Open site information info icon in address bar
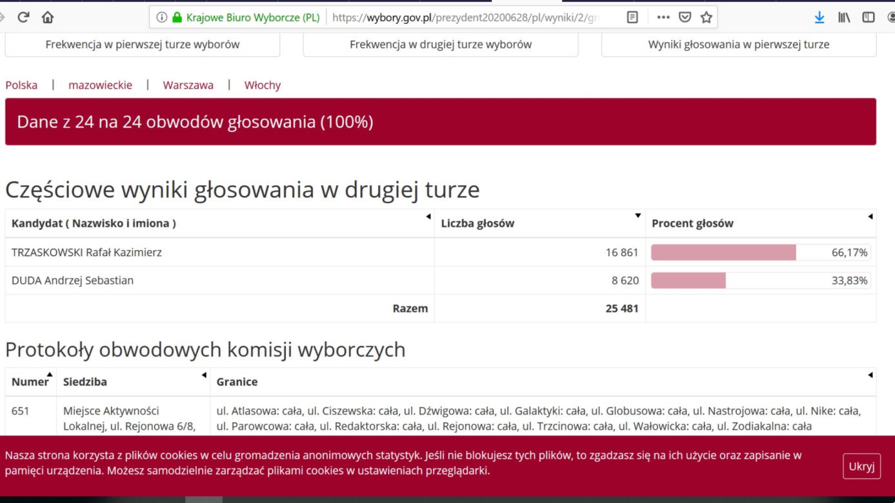 [x=161, y=17]
